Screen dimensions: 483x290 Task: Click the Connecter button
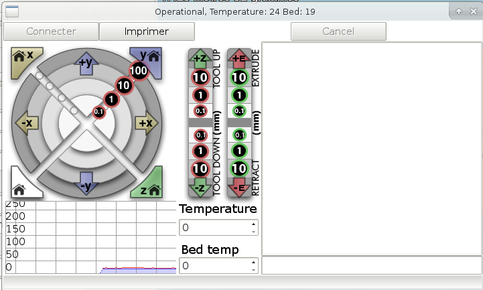point(51,31)
